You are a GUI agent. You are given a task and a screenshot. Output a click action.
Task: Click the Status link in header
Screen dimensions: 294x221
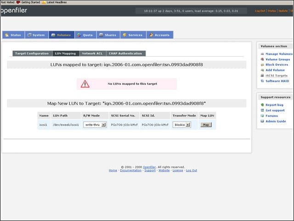(272, 11)
